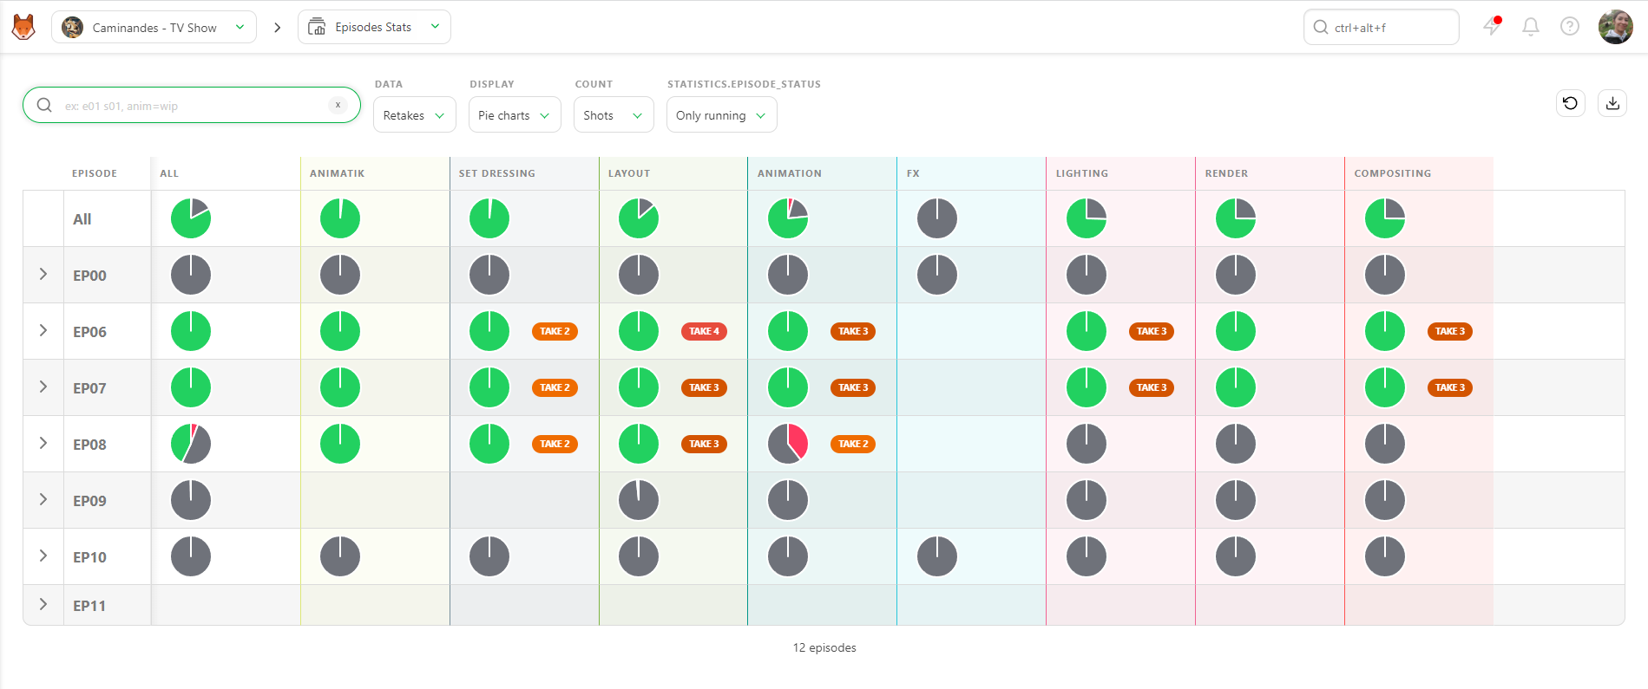
Task: Click TAKE 2 badge in EP08 Animation
Action: [x=854, y=444]
